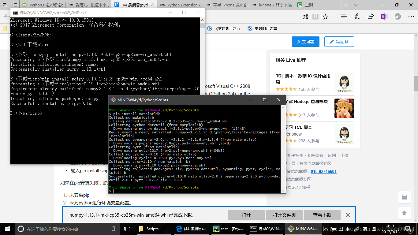418x235 pixels.
Task: Open the Edge Hub panel
Action: point(344,17)
